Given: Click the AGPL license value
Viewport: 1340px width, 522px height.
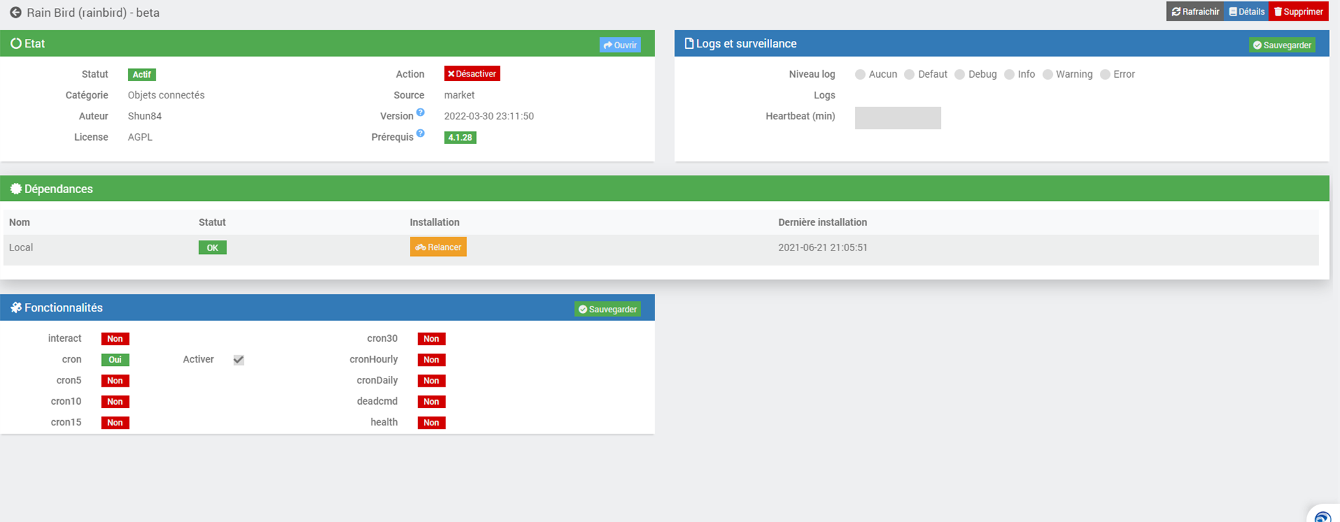Looking at the screenshot, I should 140,137.
